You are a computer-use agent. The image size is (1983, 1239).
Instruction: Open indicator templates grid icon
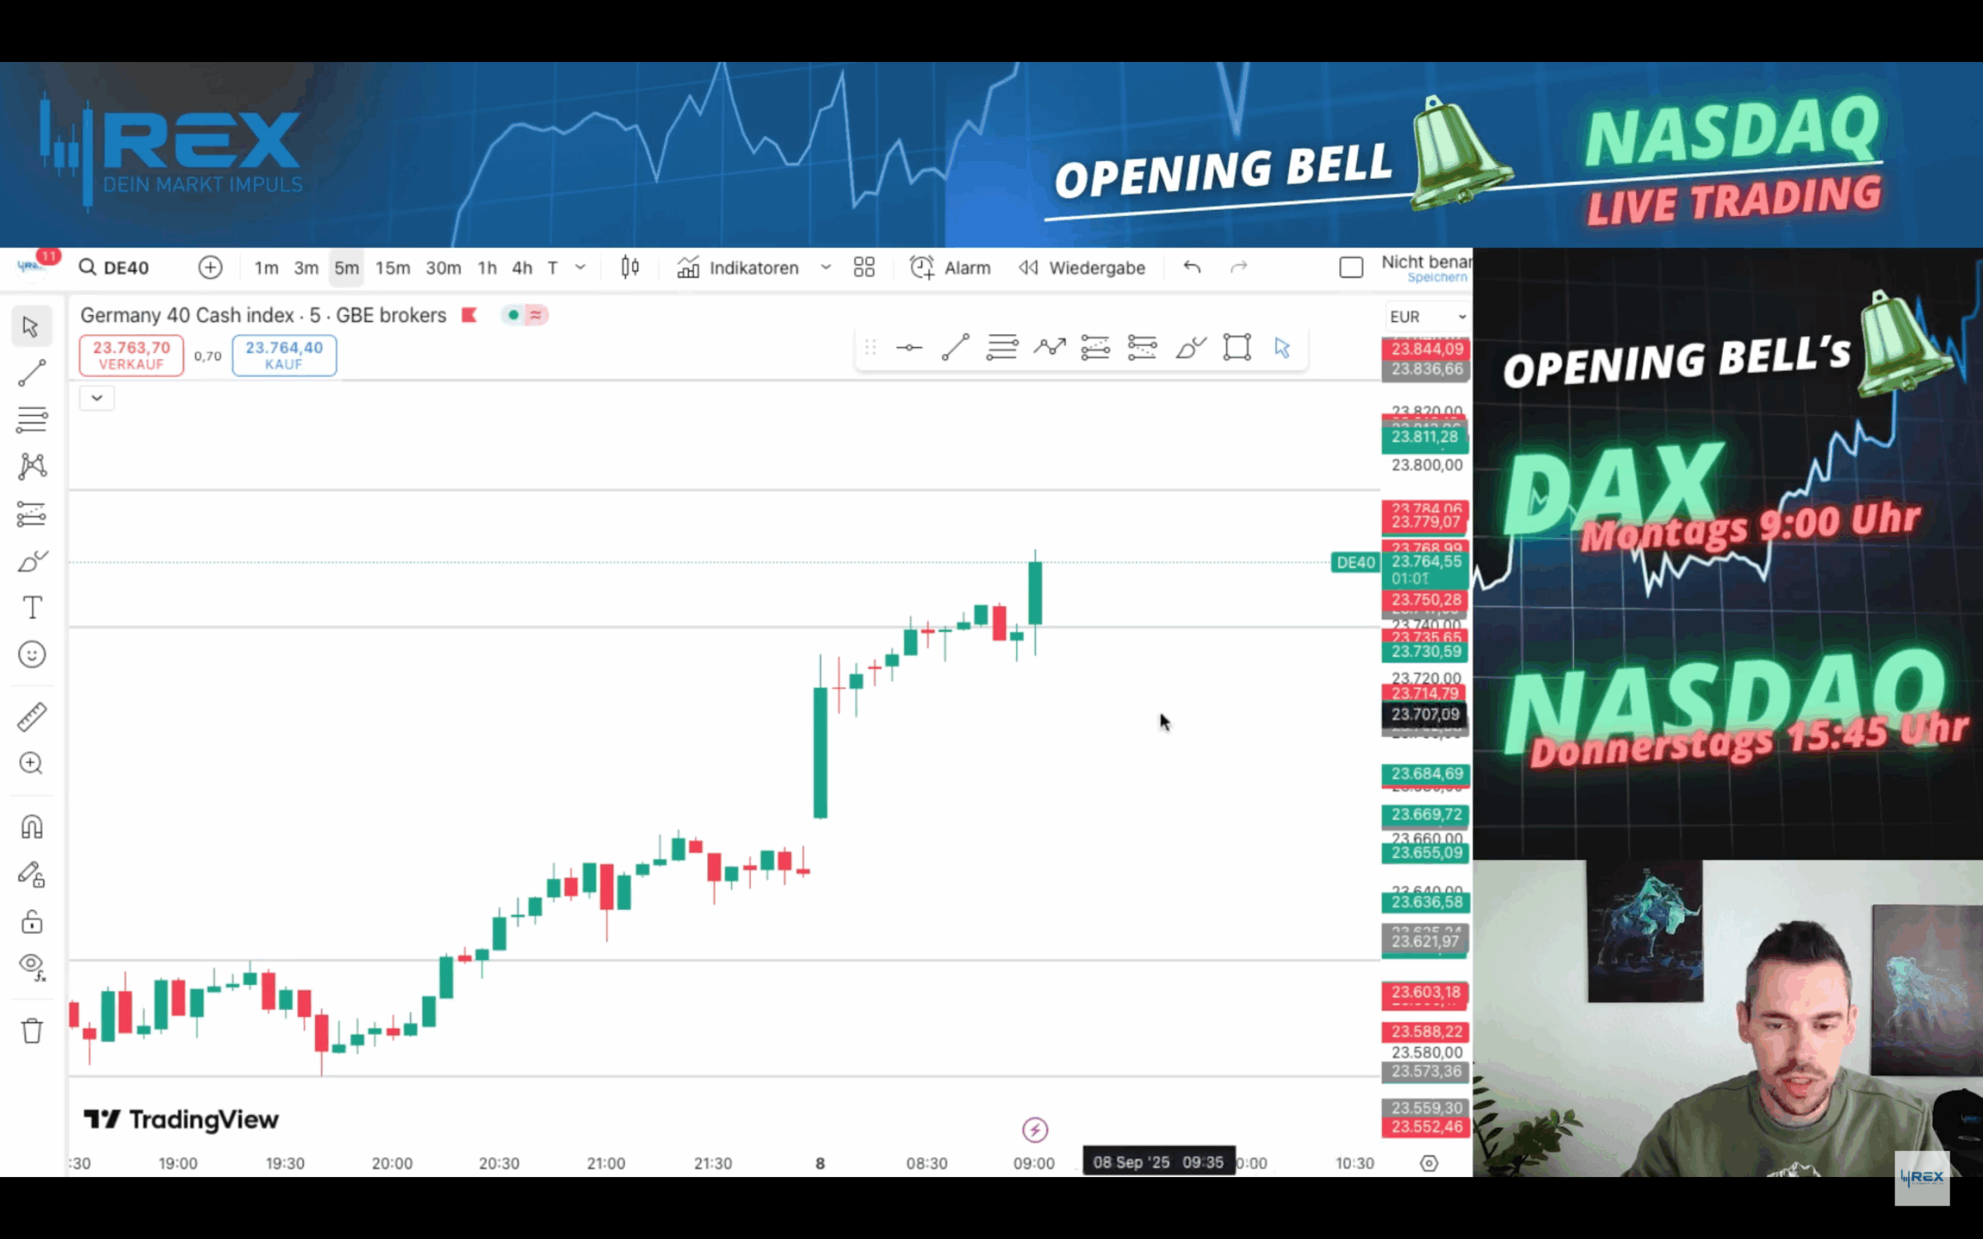pyautogui.click(x=864, y=268)
